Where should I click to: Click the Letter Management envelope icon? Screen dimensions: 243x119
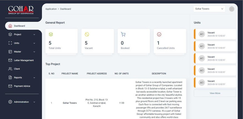pyautogui.click(x=10, y=60)
